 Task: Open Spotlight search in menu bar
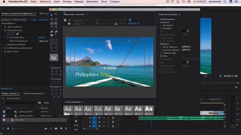tap(225, 1)
